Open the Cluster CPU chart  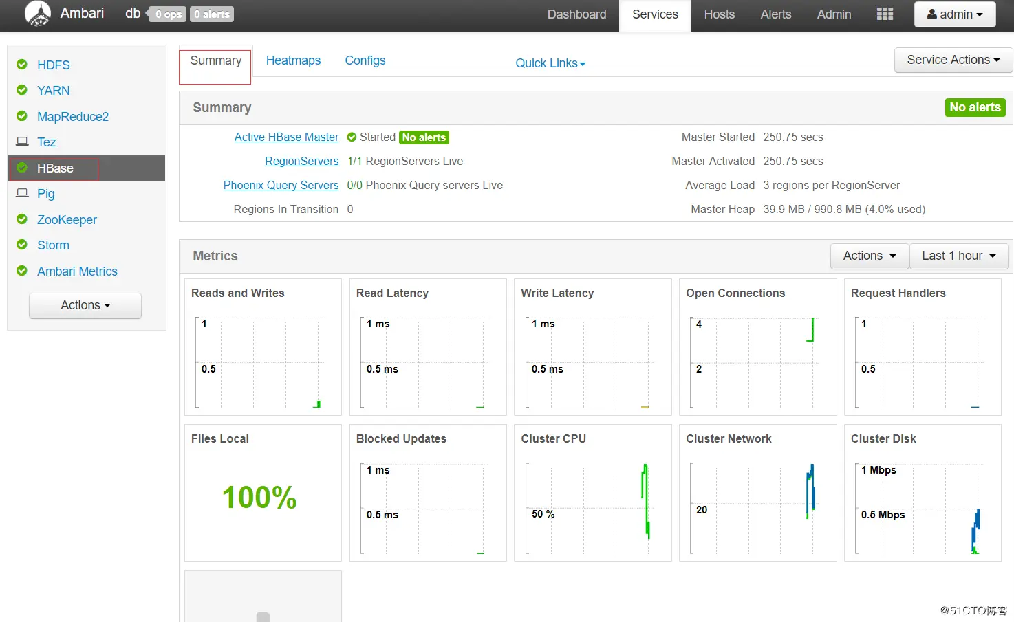pyautogui.click(x=593, y=493)
